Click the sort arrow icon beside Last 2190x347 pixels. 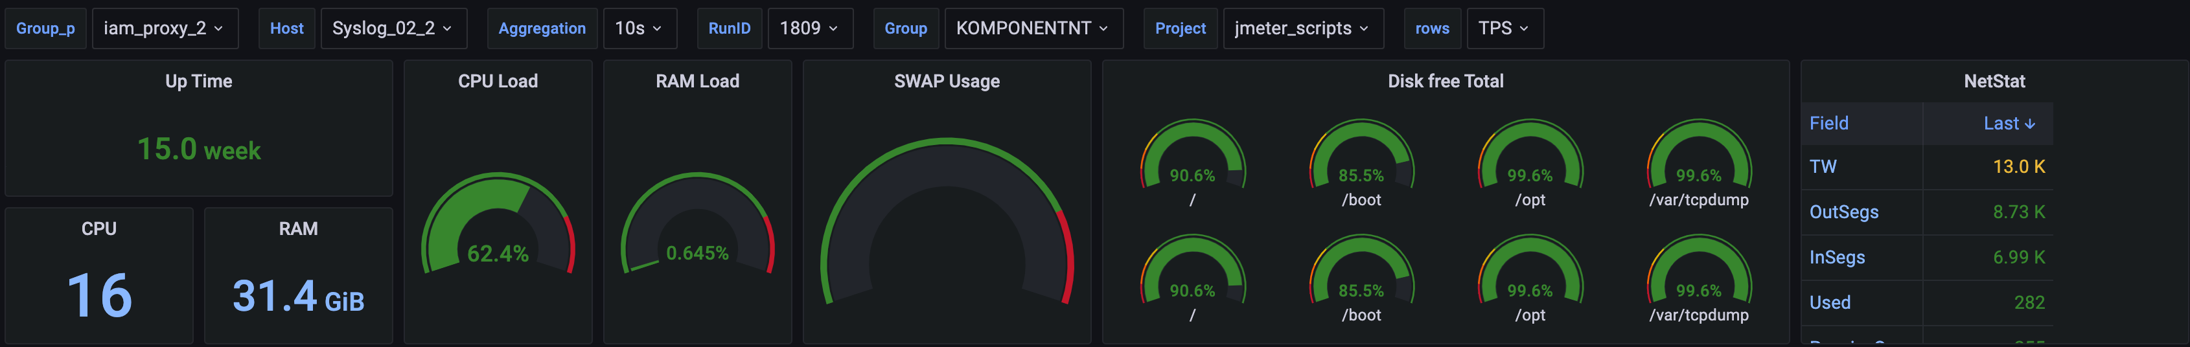pos(2030,124)
